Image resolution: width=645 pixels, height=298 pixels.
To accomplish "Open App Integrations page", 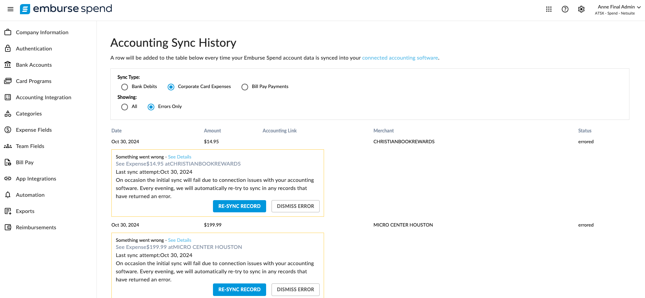I will 36,178.
